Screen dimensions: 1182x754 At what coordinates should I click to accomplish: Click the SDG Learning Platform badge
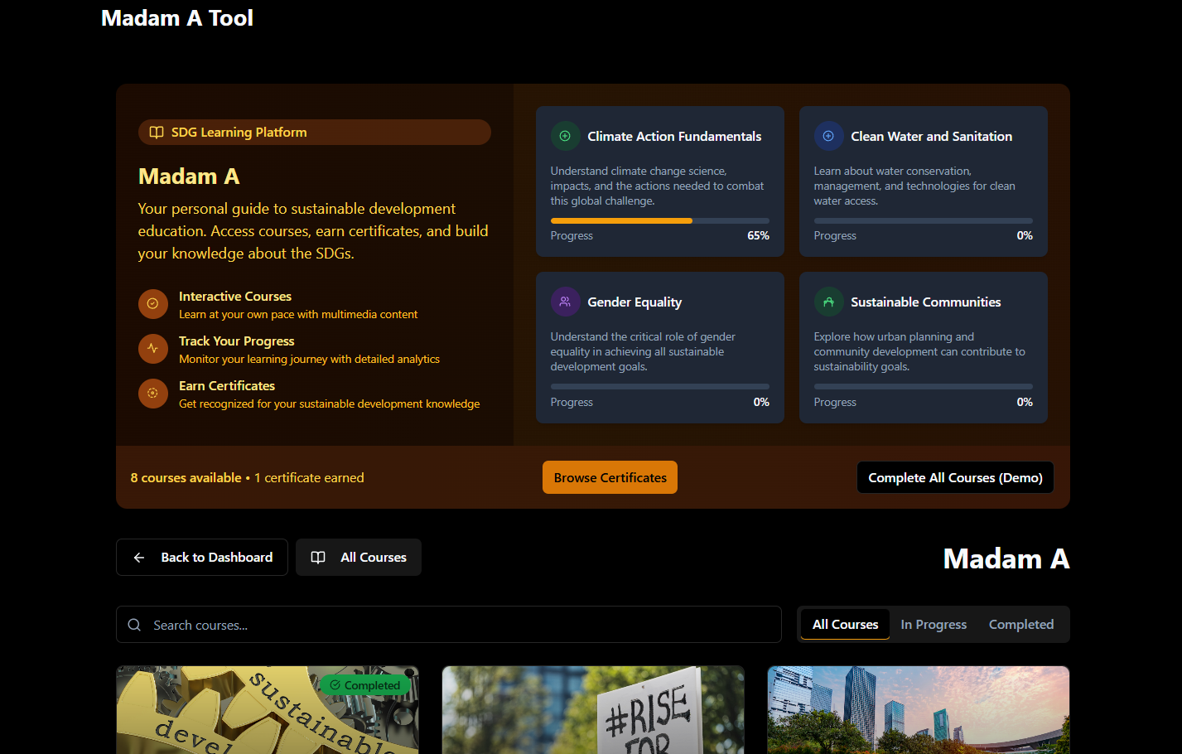tap(315, 133)
